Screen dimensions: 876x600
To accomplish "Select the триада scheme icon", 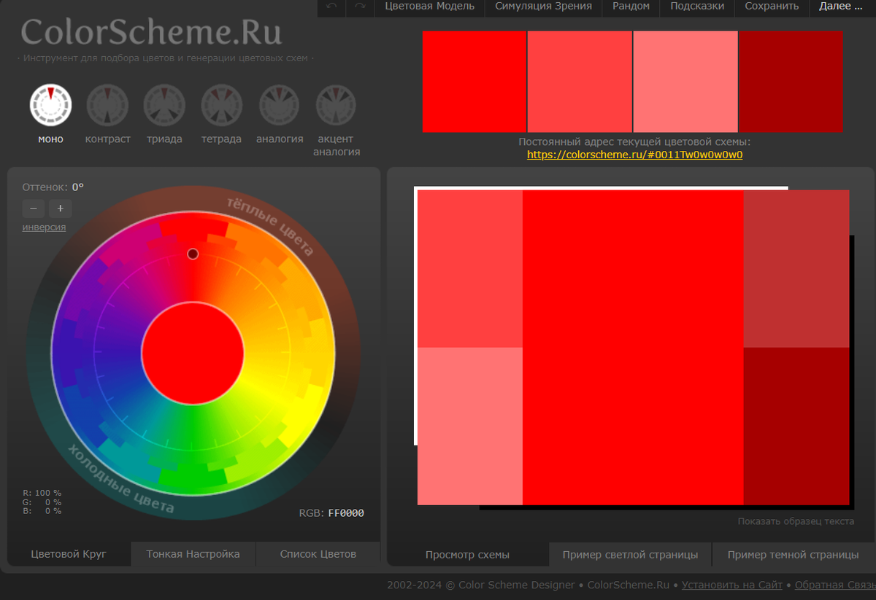I will 164,104.
